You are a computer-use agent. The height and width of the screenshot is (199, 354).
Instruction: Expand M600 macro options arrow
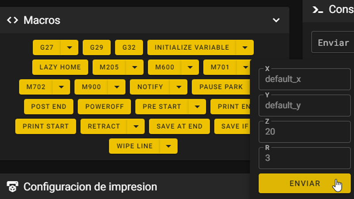click(x=190, y=67)
